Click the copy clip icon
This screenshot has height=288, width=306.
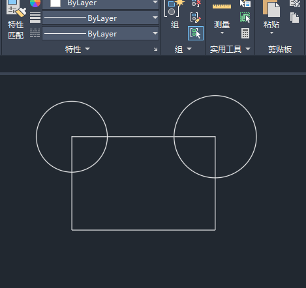click(x=295, y=18)
